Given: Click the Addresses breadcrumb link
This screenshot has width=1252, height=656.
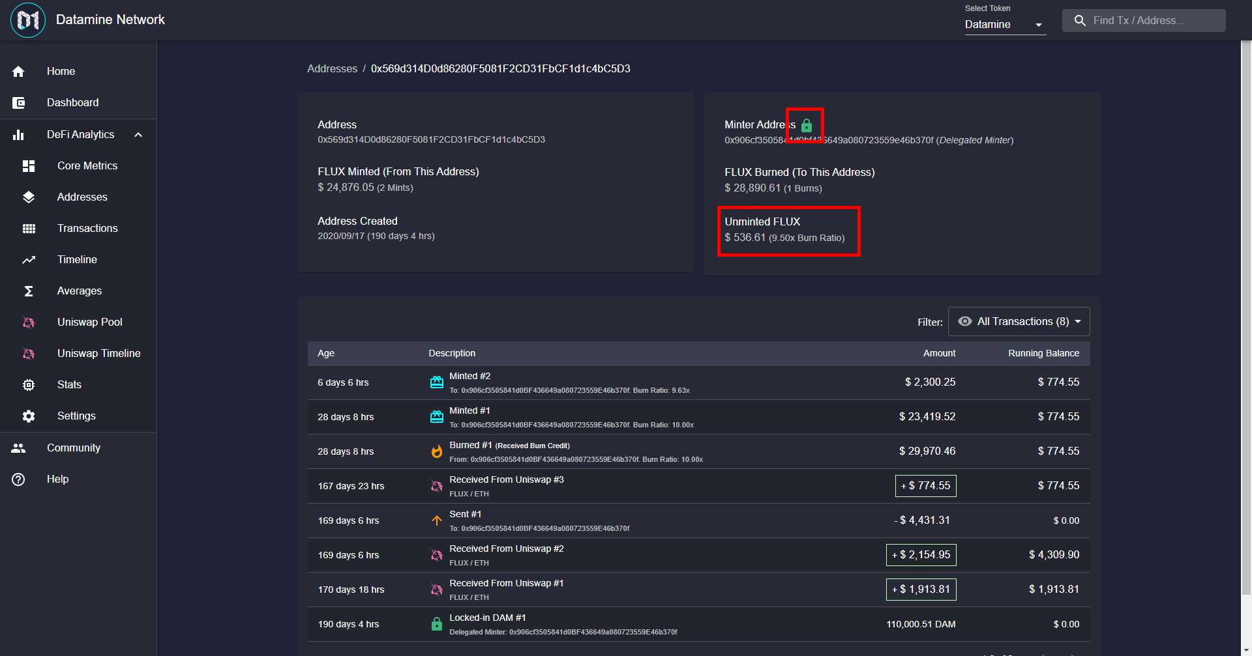Looking at the screenshot, I should pyautogui.click(x=332, y=69).
